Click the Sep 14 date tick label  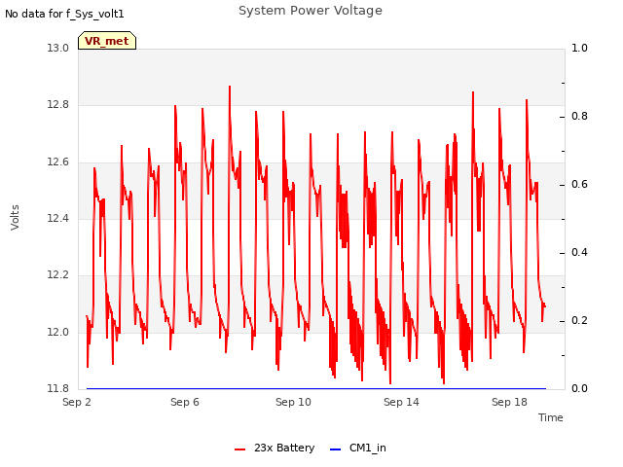(401, 402)
